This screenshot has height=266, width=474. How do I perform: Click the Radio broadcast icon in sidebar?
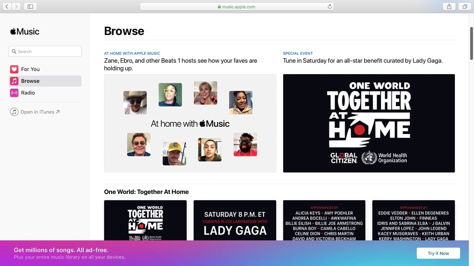[14, 93]
